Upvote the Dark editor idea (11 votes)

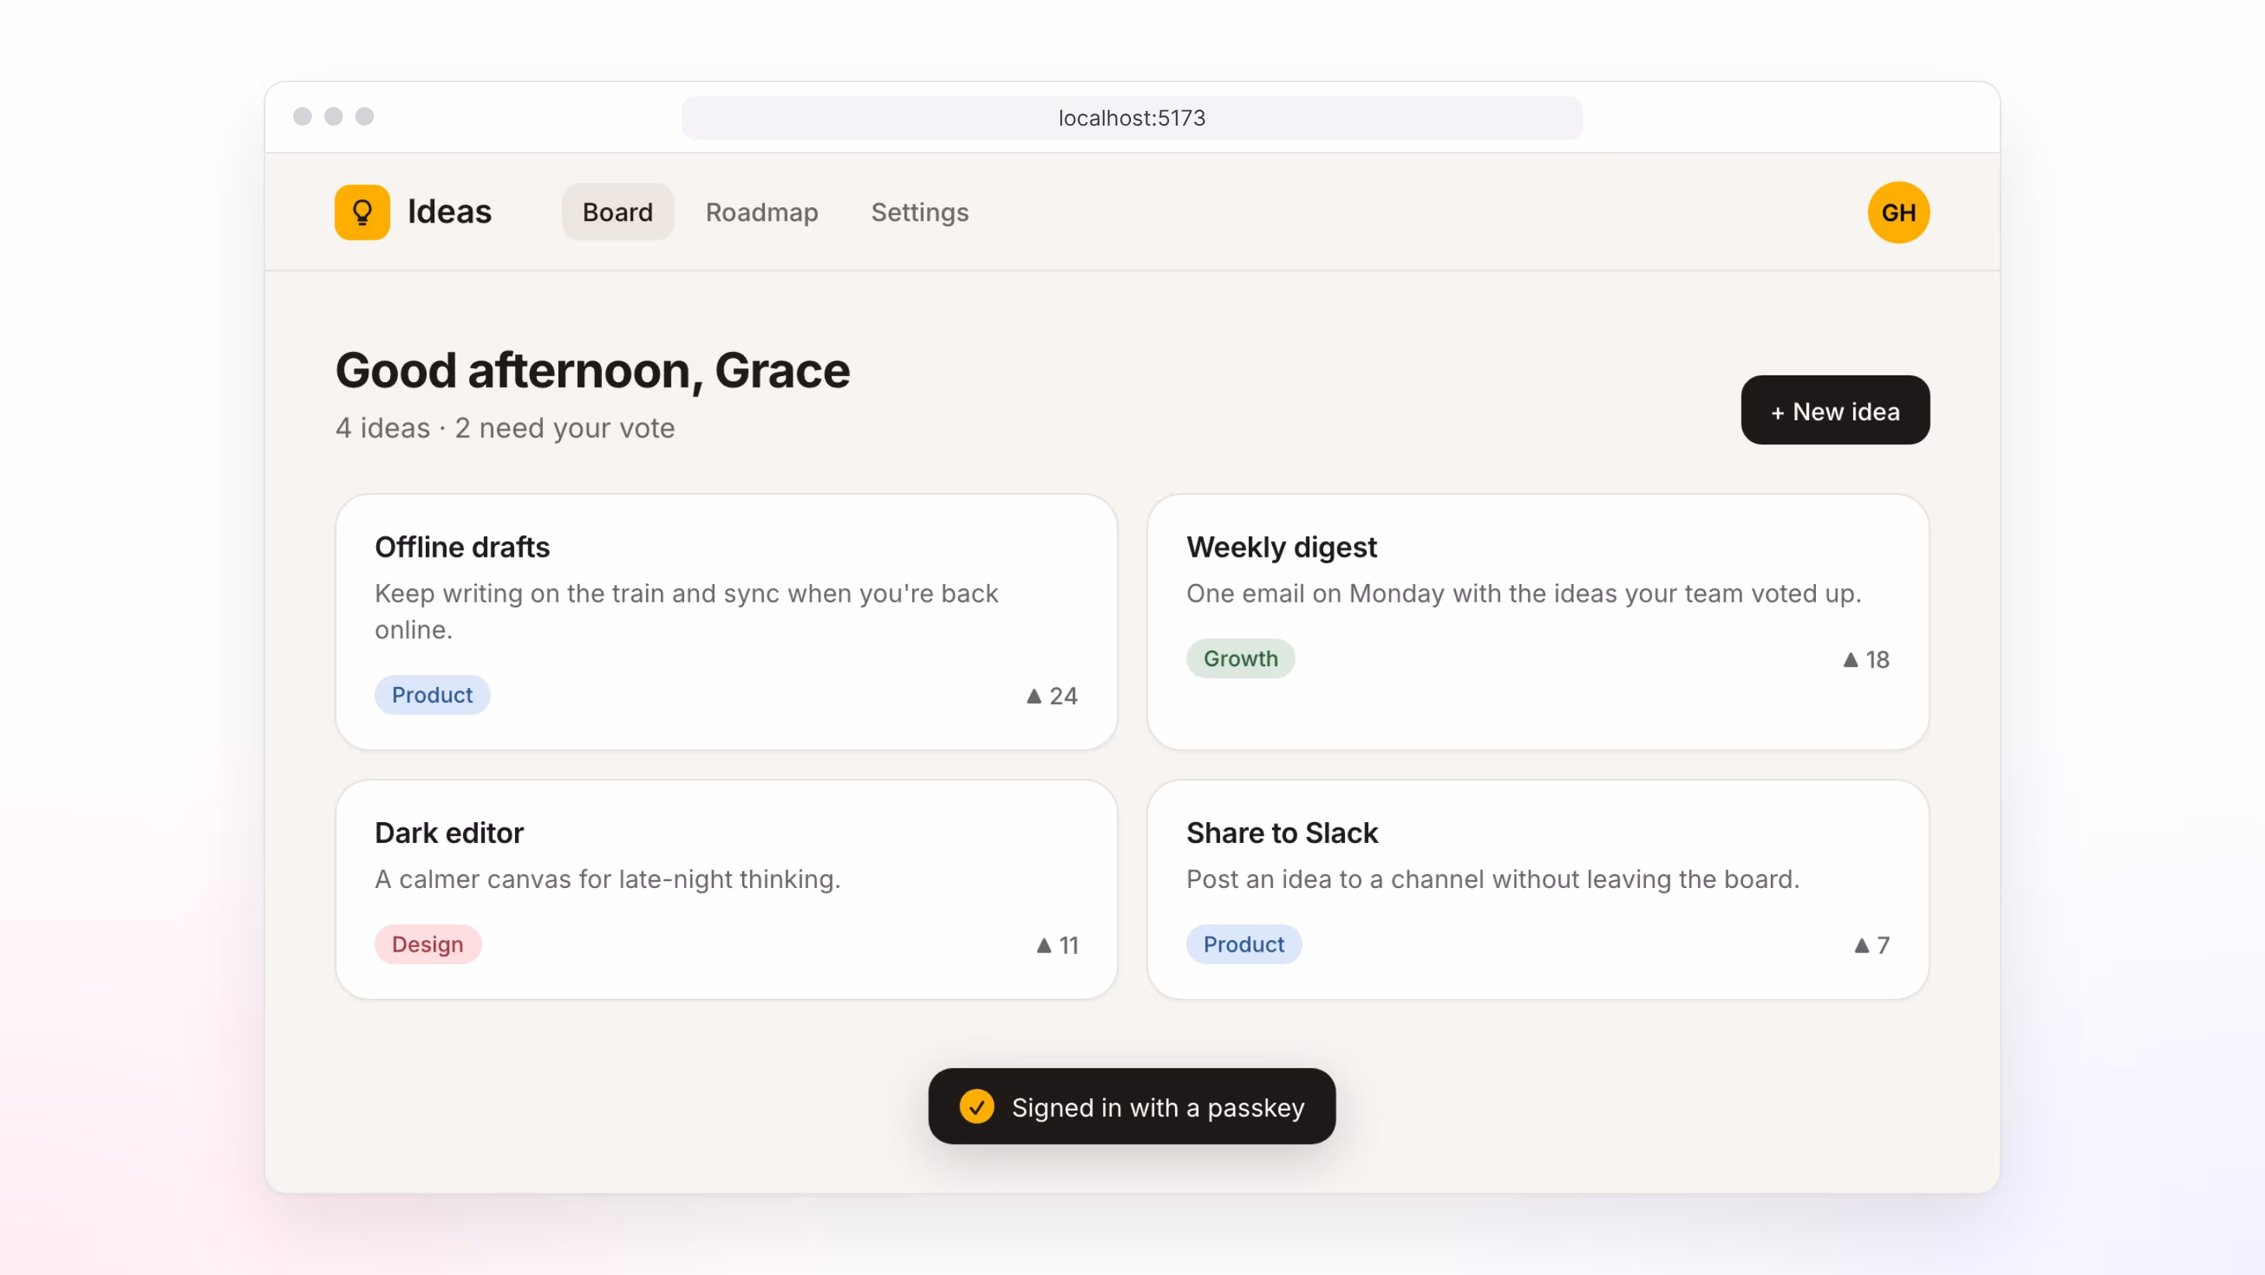point(1057,945)
